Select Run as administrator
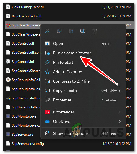The image size is (137, 154). [83, 53]
